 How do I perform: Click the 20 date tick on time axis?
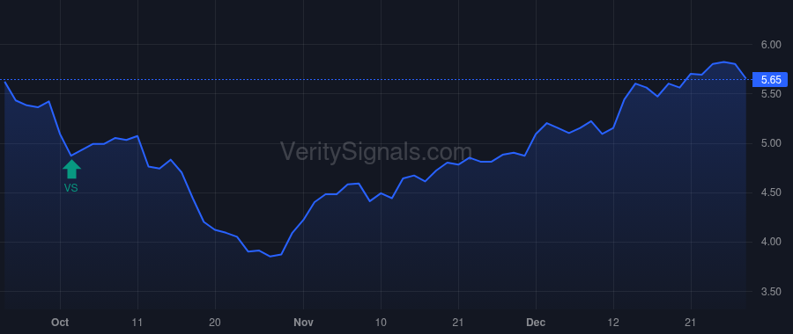[216, 323]
